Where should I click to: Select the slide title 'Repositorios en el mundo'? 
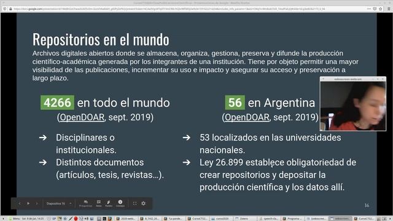point(101,39)
